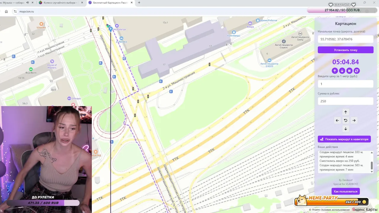Click the Добрянка place marker

[121, 38]
